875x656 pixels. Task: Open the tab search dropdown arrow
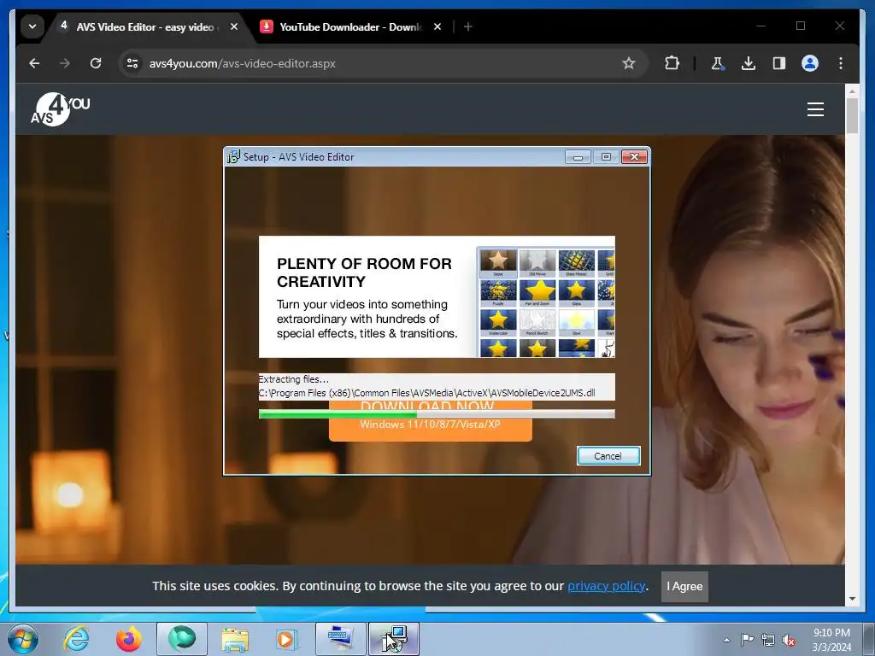coord(32,26)
